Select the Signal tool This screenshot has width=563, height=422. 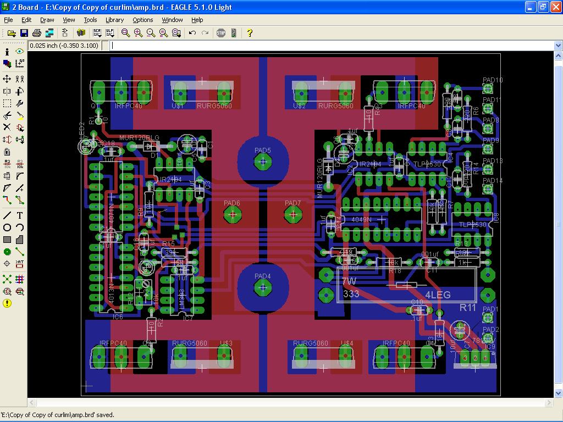coord(20,252)
